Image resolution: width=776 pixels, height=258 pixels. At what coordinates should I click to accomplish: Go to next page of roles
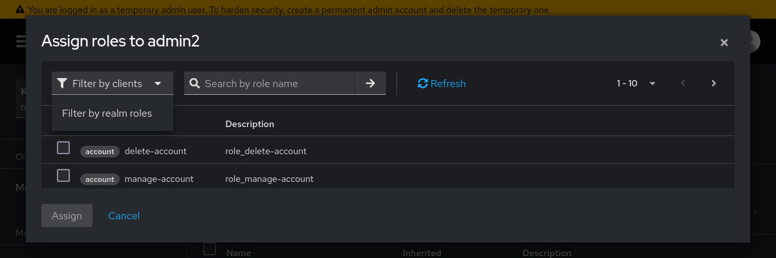(714, 83)
